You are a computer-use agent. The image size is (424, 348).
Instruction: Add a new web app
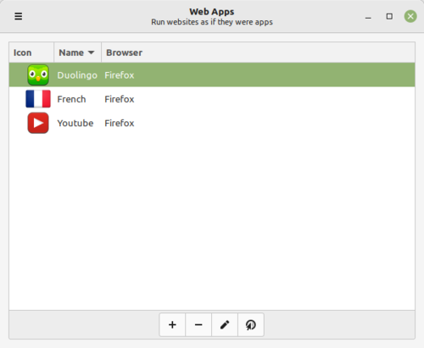click(x=172, y=324)
